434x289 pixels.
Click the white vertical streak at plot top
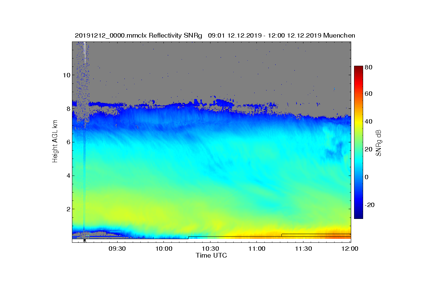pos(84,52)
